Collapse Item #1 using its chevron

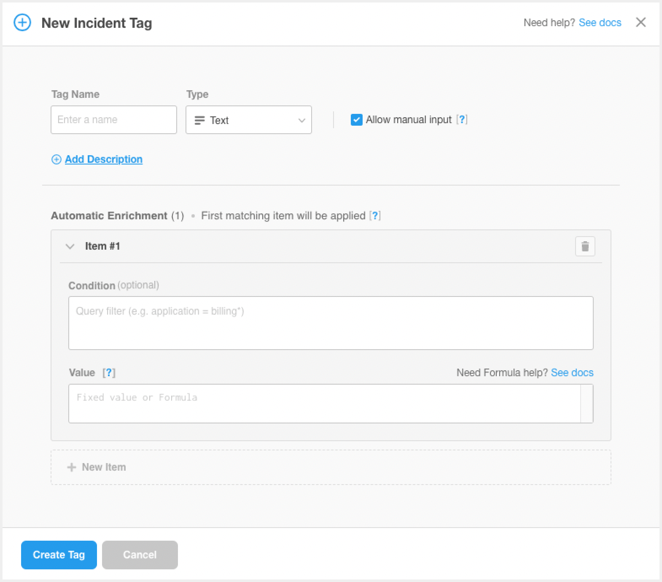pyautogui.click(x=70, y=247)
